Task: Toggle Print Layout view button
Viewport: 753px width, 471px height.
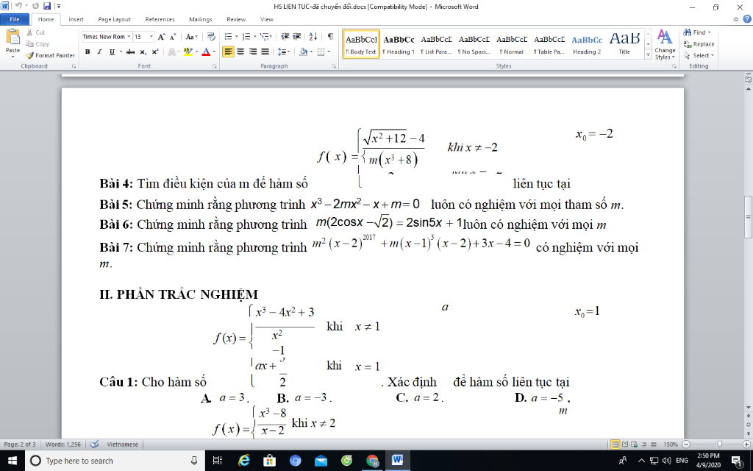Action: 615,445
